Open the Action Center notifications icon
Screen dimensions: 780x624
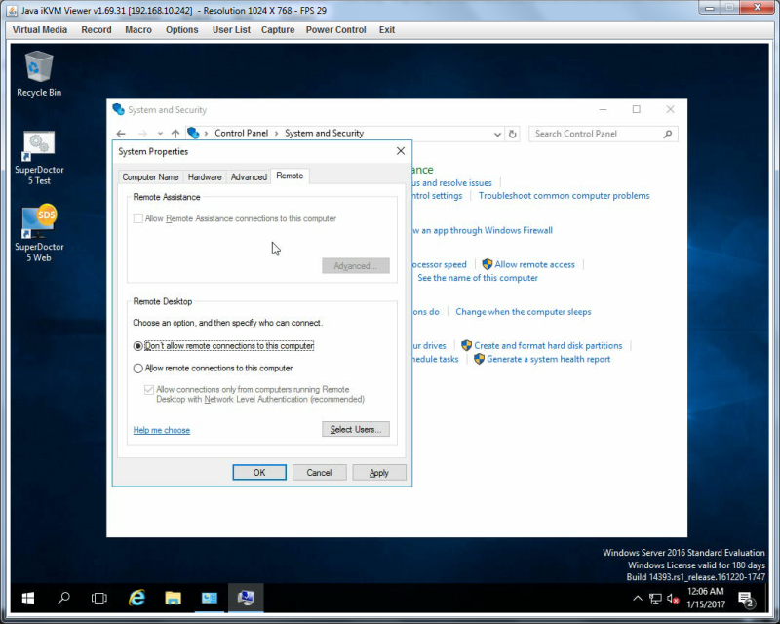(746, 599)
